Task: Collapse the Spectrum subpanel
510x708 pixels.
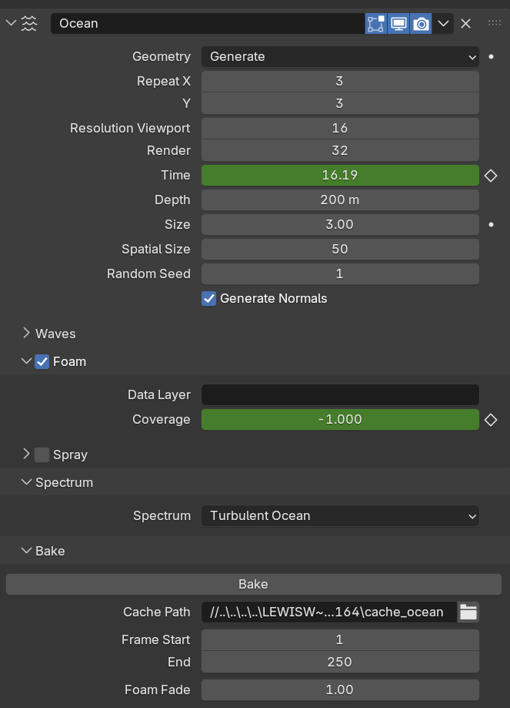Action: click(26, 482)
